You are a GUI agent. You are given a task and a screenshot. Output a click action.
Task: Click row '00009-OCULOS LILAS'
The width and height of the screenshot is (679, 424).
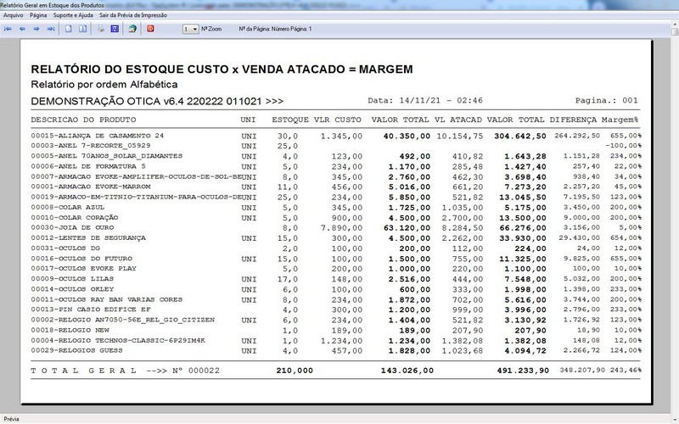[335, 279]
